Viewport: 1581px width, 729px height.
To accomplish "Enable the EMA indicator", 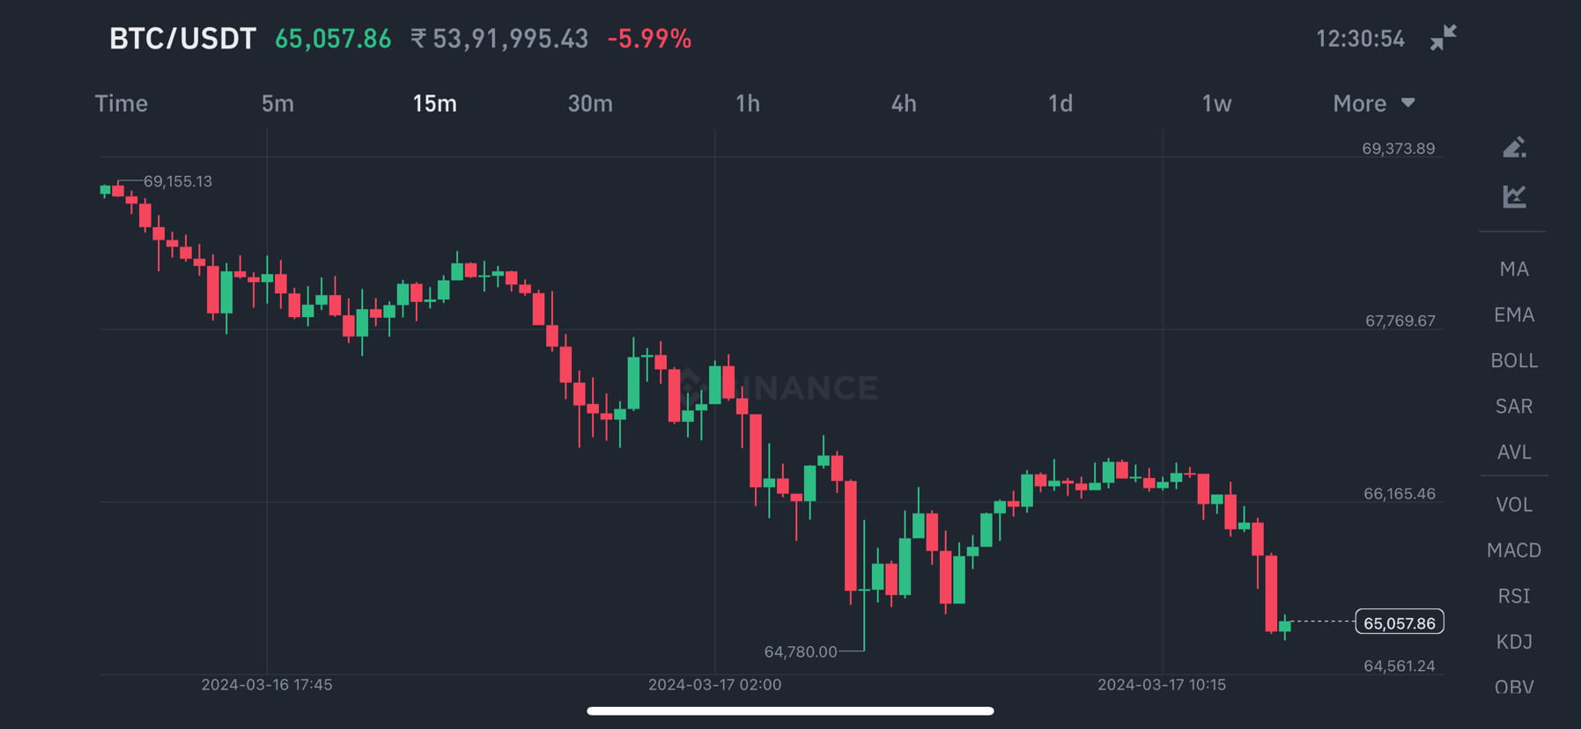I will [1513, 314].
